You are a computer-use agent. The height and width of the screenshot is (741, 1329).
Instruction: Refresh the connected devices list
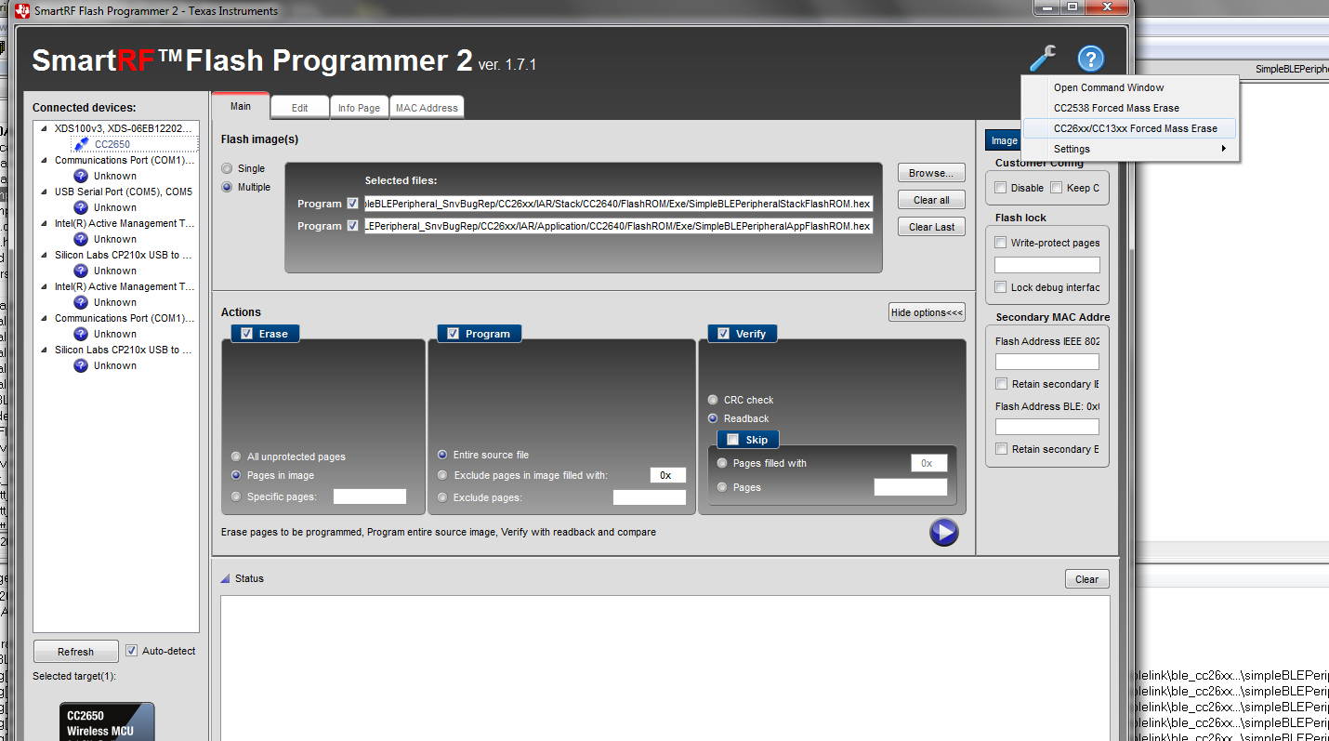click(x=76, y=652)
